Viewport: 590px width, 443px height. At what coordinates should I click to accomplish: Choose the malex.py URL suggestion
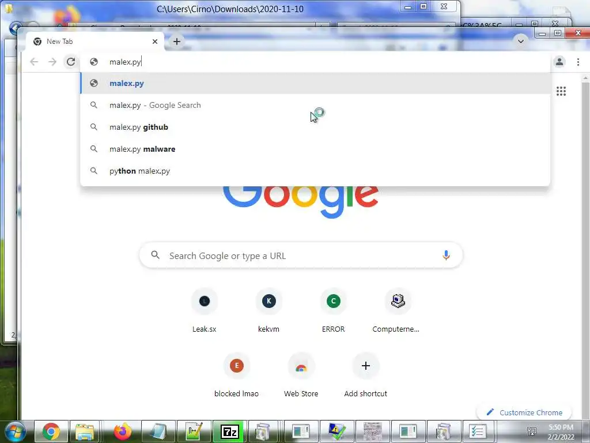pos(315,83)
